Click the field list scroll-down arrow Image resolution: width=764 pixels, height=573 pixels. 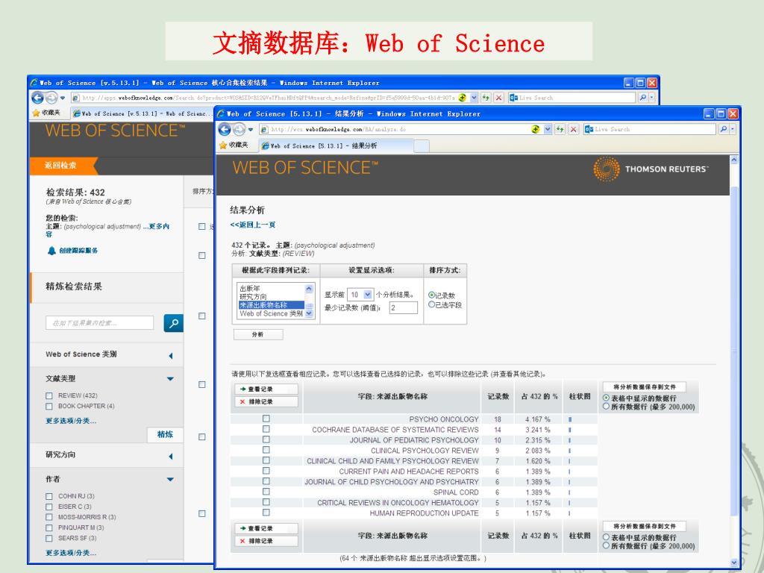(x=309, y=314)
